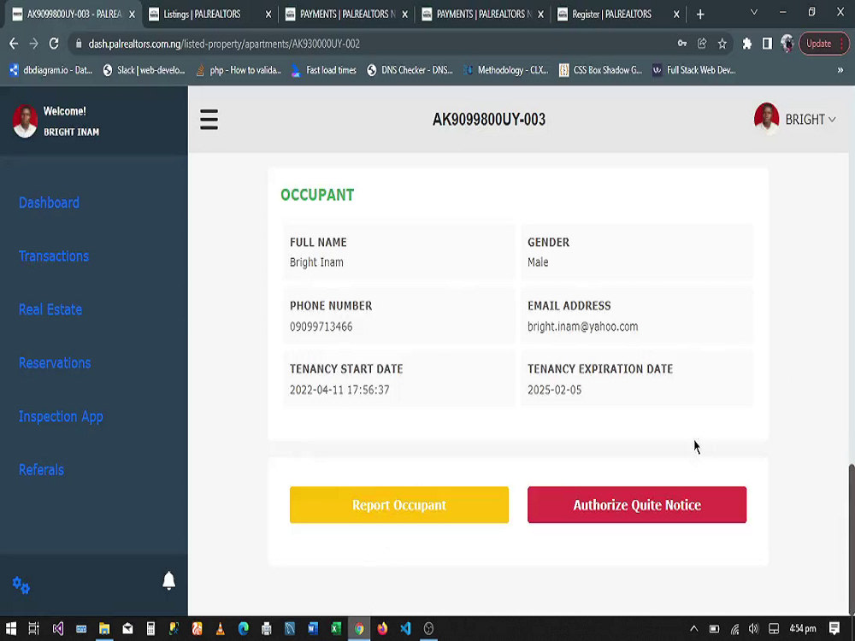Open Reservations in the sidebar
Screen dimensions: 855x641
click(55, 363)
